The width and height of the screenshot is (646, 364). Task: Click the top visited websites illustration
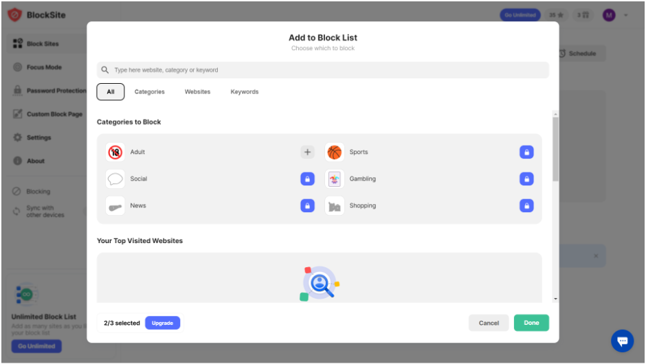320,284
